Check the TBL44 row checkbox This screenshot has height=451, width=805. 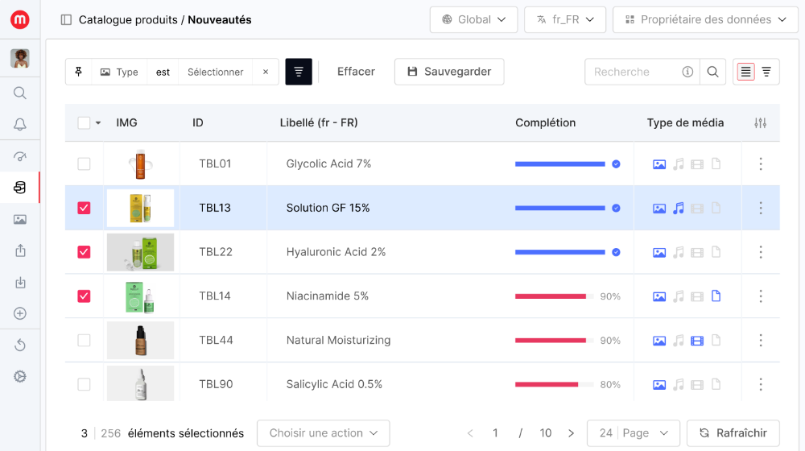point(84,341)
